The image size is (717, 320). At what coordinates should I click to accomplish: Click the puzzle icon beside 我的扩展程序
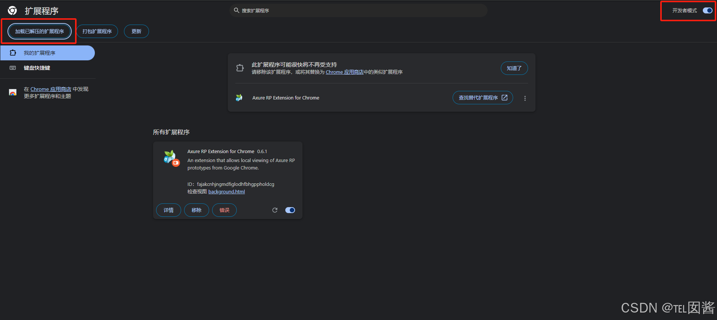click(x=13, y=53)
